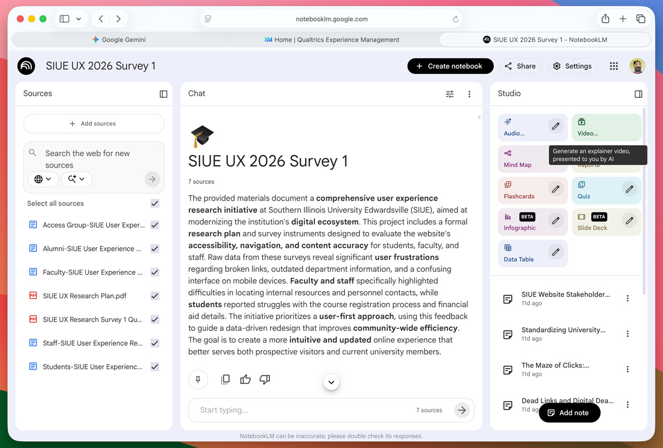Click thumbs down on the summary

(265, 380)
